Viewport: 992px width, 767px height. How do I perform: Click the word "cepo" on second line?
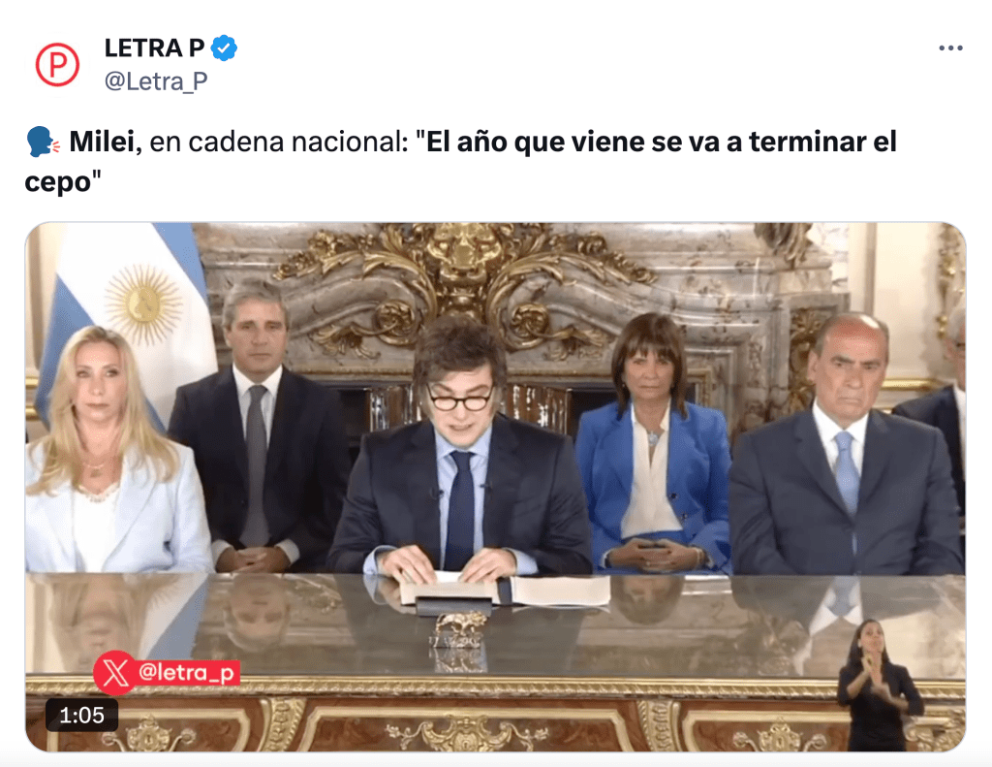[57, 182]
